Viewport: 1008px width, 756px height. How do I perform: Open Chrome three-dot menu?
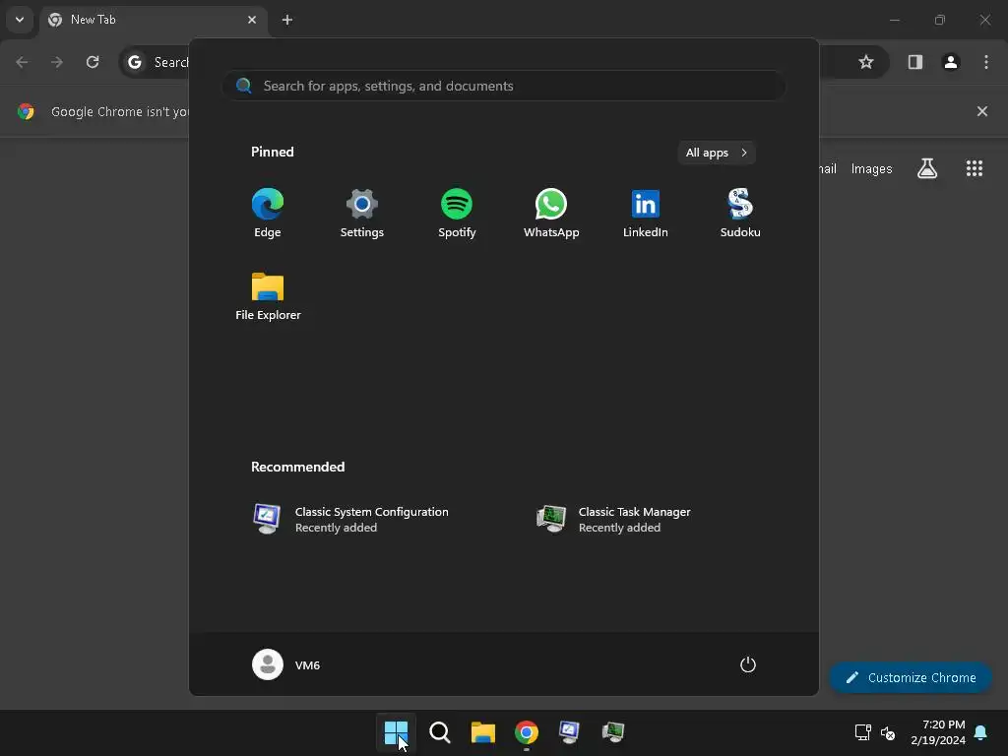(x=986, y=62)
